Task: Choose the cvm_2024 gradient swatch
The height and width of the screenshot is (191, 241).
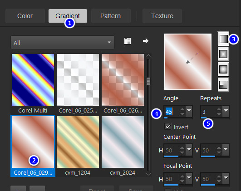Action: coord(123,142)
